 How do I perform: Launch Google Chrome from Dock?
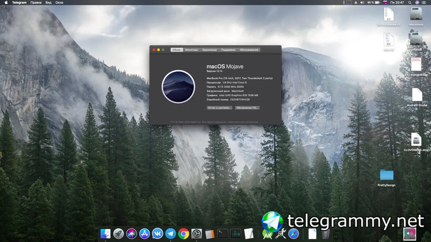[184, 234]
